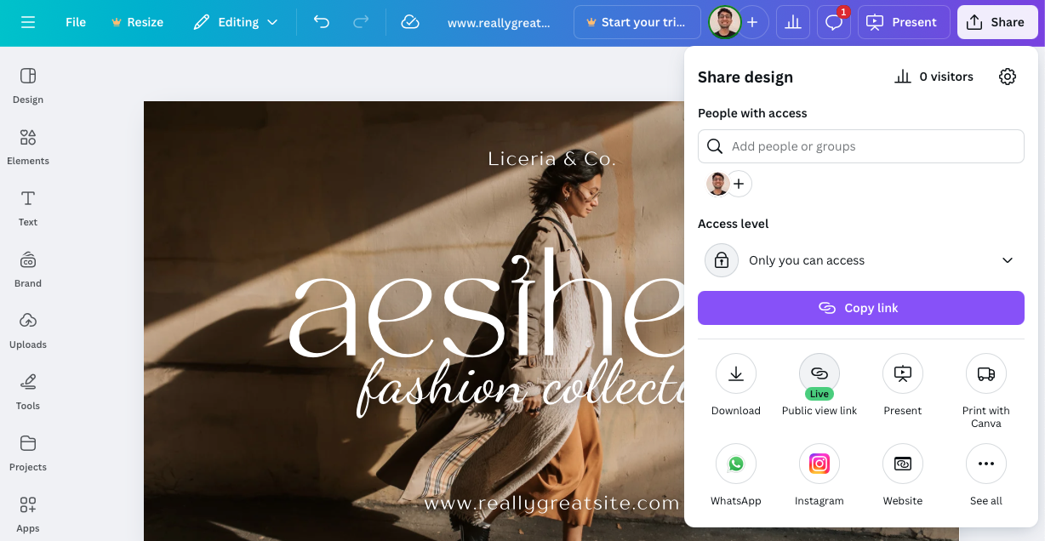Click the Download icon in share panel
This screenshot has height=541, width=1045.
pos(736,374)
